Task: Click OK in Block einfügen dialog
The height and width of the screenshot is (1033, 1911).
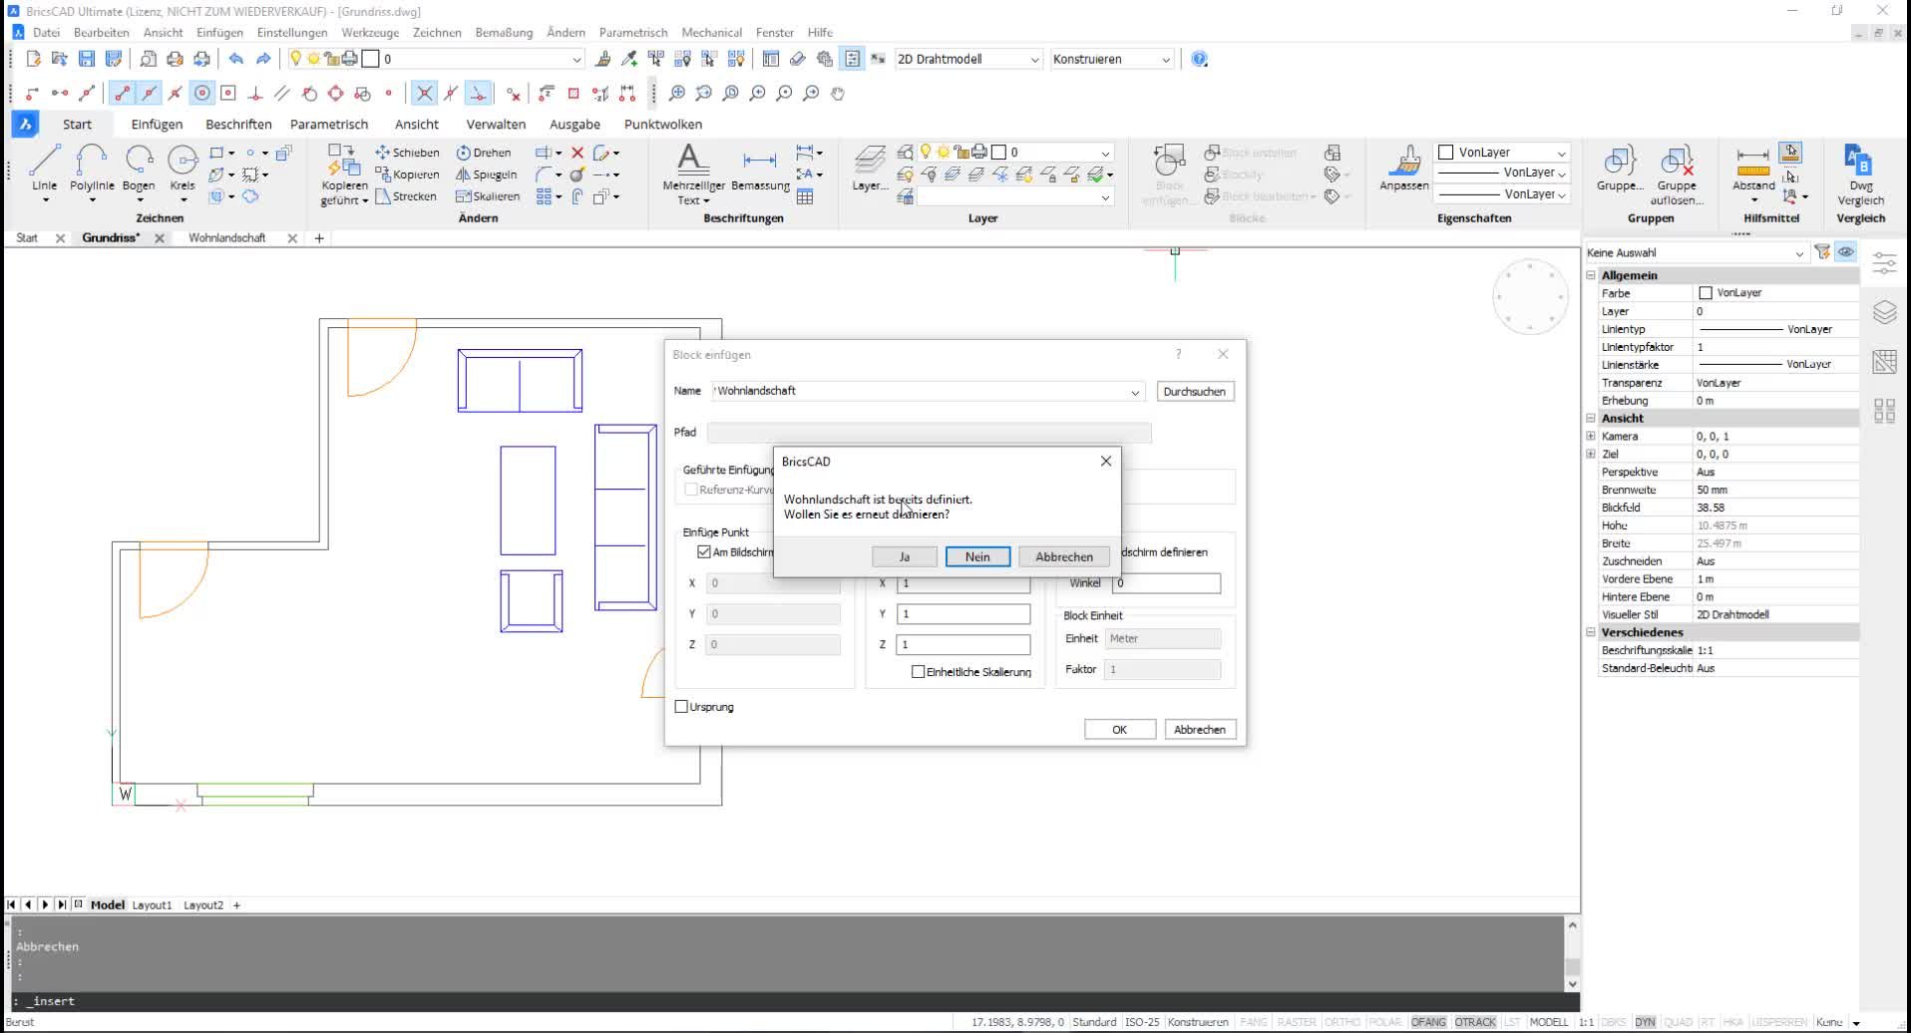Action: pyautogui.click(x=1119, y=730)
